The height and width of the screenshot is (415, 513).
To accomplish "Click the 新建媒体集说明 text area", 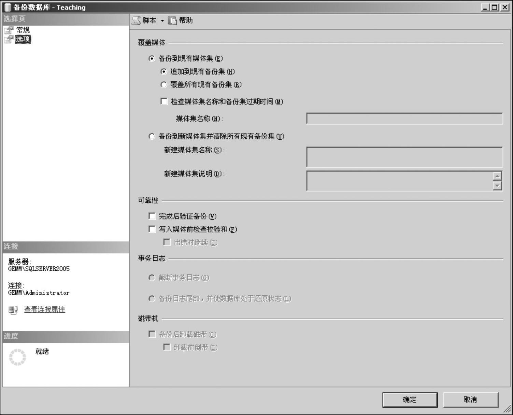I will [x=400, y=181].
